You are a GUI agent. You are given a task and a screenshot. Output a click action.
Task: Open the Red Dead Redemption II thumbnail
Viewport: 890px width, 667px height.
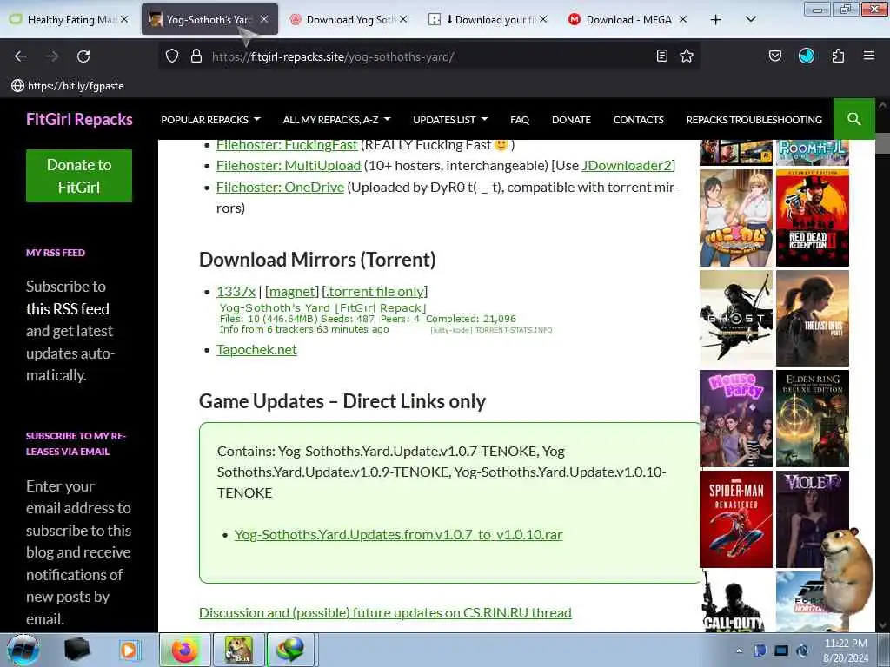(813, 218)
